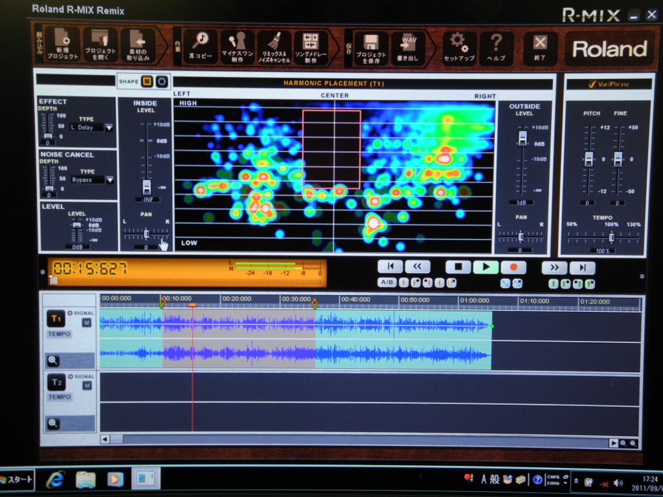This screenshot has width=663, height=497.
Task: Click the Record button
Action: point(513,267)
